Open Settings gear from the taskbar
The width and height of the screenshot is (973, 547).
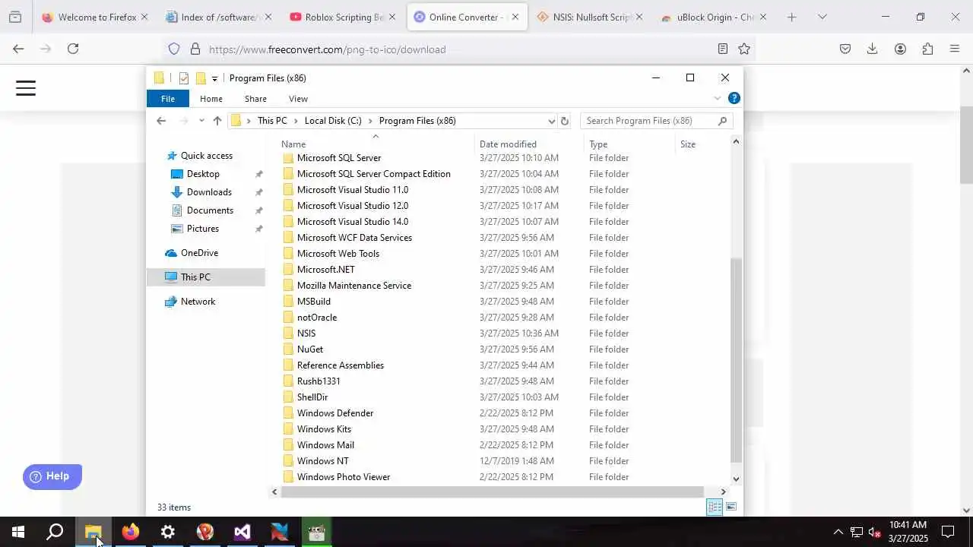pos(167,532)
